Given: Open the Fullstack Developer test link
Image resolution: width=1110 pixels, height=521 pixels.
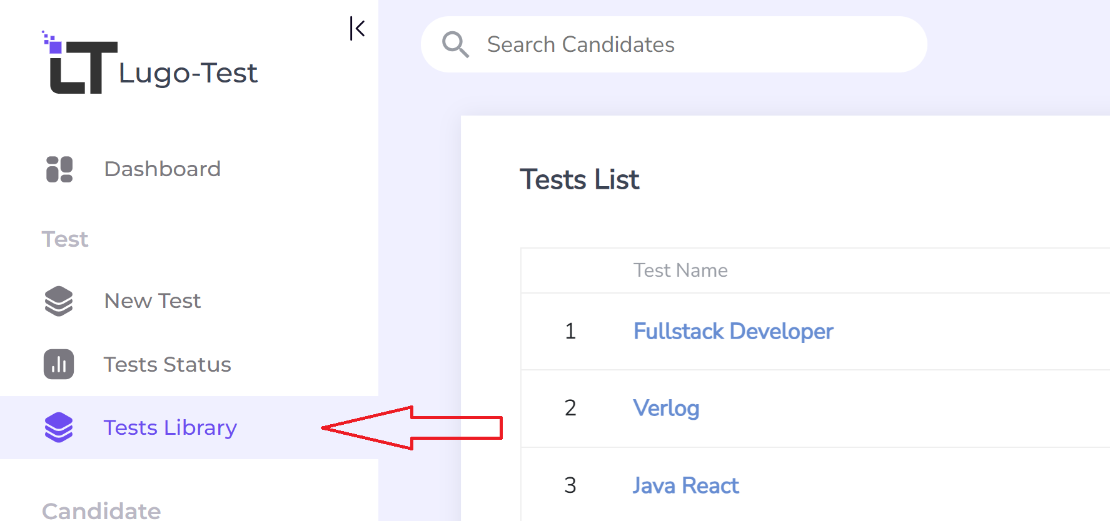Looking at the screenshot, I should click(x=733, y=331).
